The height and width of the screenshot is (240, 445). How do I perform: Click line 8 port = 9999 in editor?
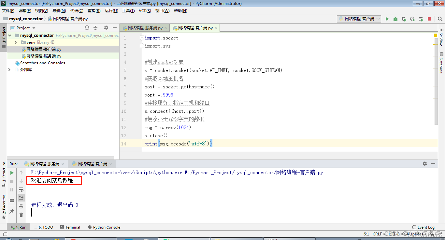click(159, 95)
